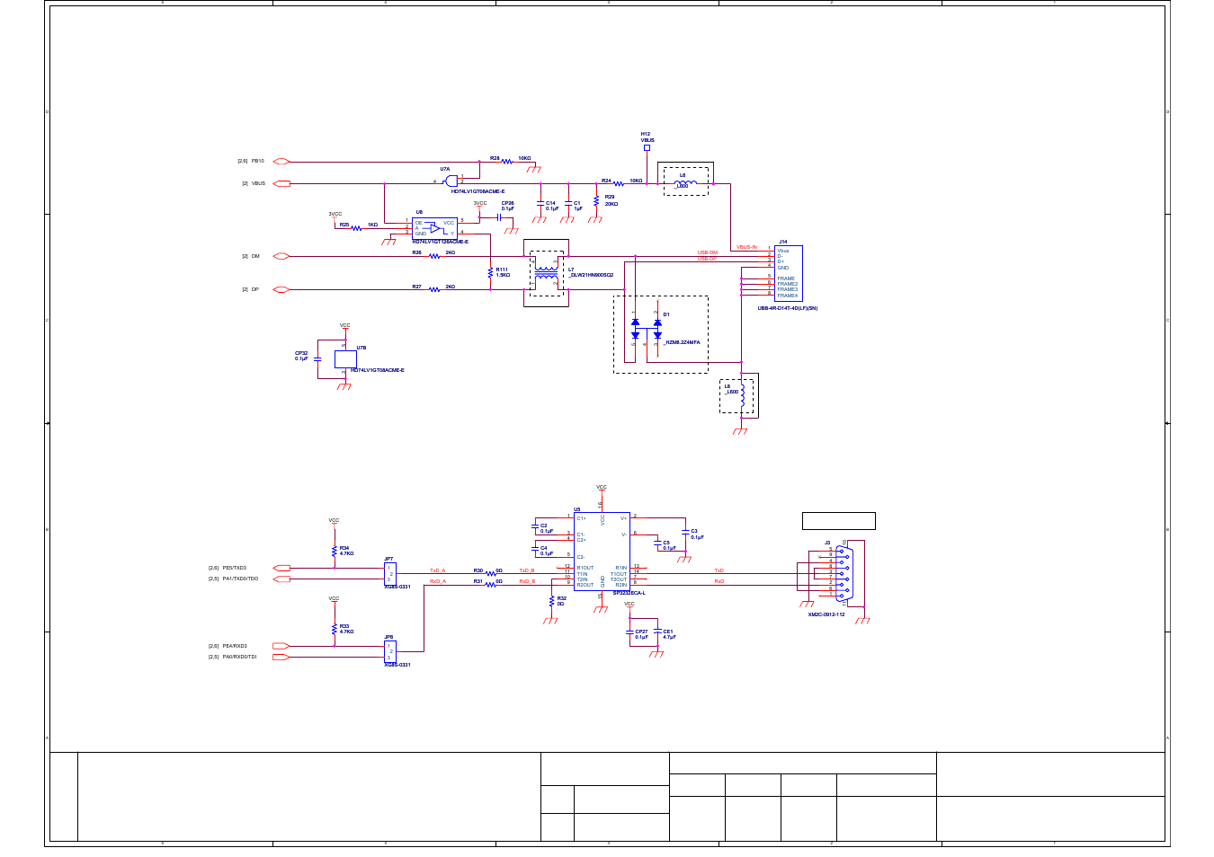1214x857 pixels.
Task: Click the R31 0Ω series resistor
Action: click(491, 584)
